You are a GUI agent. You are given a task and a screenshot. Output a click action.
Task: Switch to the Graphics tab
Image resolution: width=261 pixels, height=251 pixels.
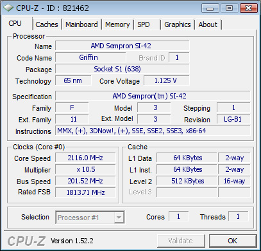click(178, 24)
